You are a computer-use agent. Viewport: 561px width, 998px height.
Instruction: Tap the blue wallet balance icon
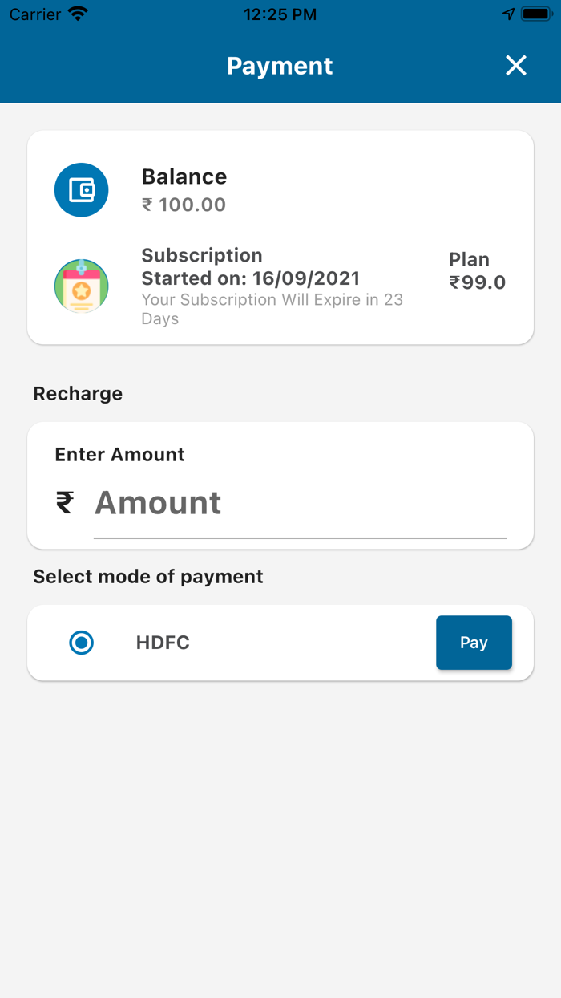pyautogui.click(x=82, y=190)
